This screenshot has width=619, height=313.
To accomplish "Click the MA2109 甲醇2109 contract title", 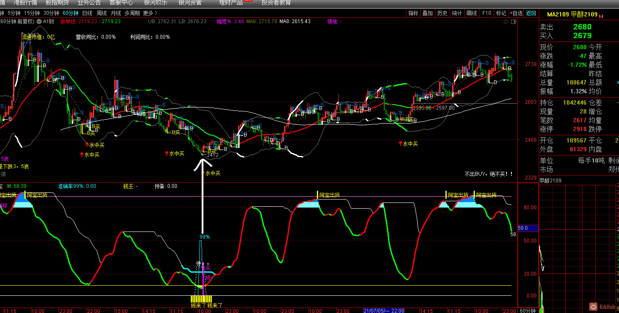I will [x=572, y=14].
